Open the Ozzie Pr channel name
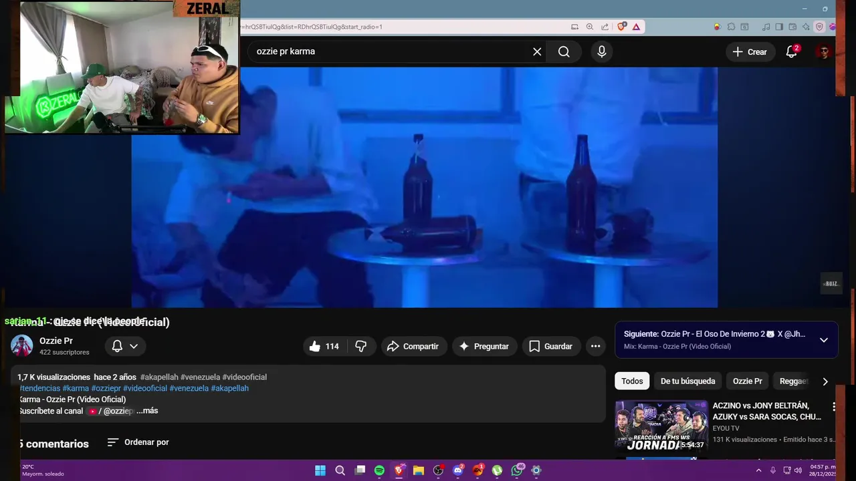The width and height of the screenshot is (856, 481). click(56, 341)
